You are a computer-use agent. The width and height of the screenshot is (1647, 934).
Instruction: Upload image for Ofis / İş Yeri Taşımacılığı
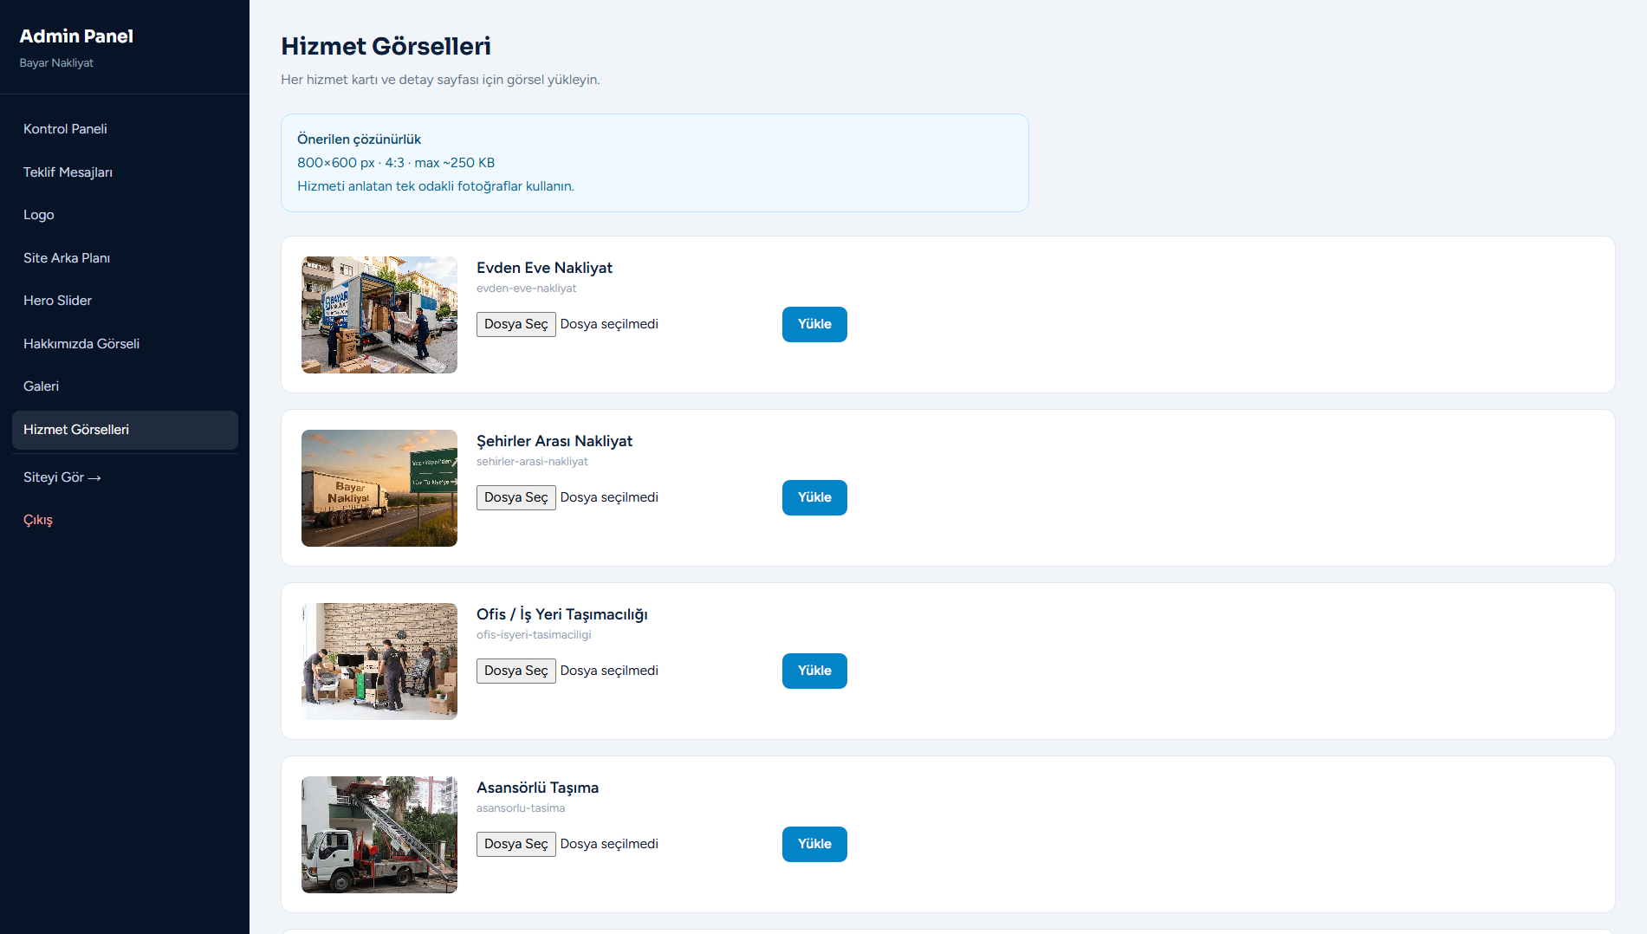click(814, 671)
